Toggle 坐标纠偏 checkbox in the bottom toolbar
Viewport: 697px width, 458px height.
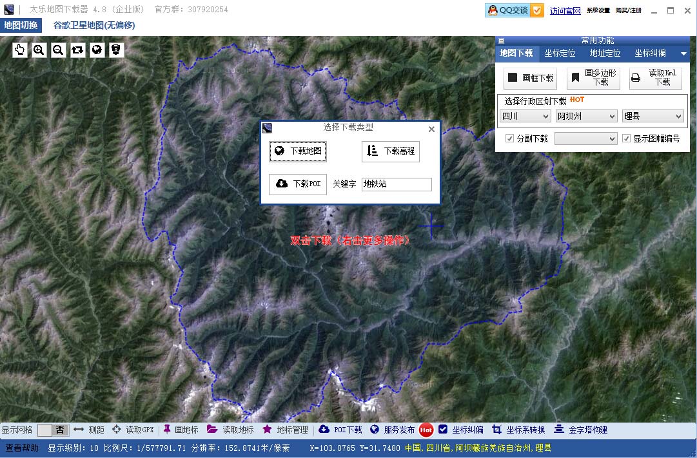point(443,429)
